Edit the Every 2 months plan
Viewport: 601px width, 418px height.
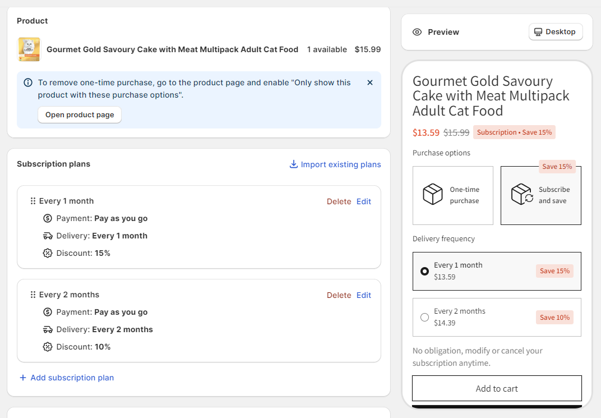pos(364,295)
